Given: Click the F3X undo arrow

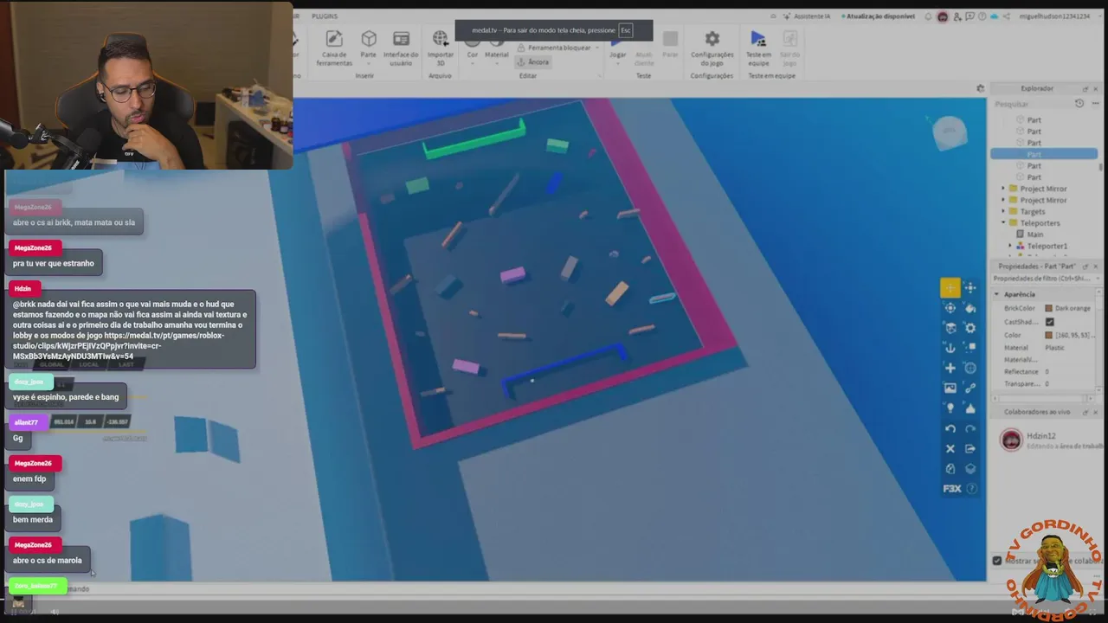Looking at the screenshot, I should tap(950, 428).
